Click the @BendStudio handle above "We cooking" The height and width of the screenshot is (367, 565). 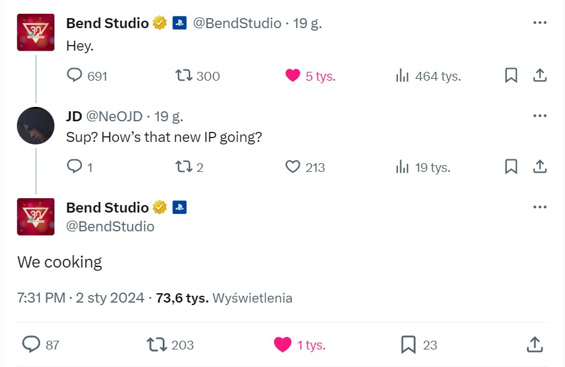110,226
